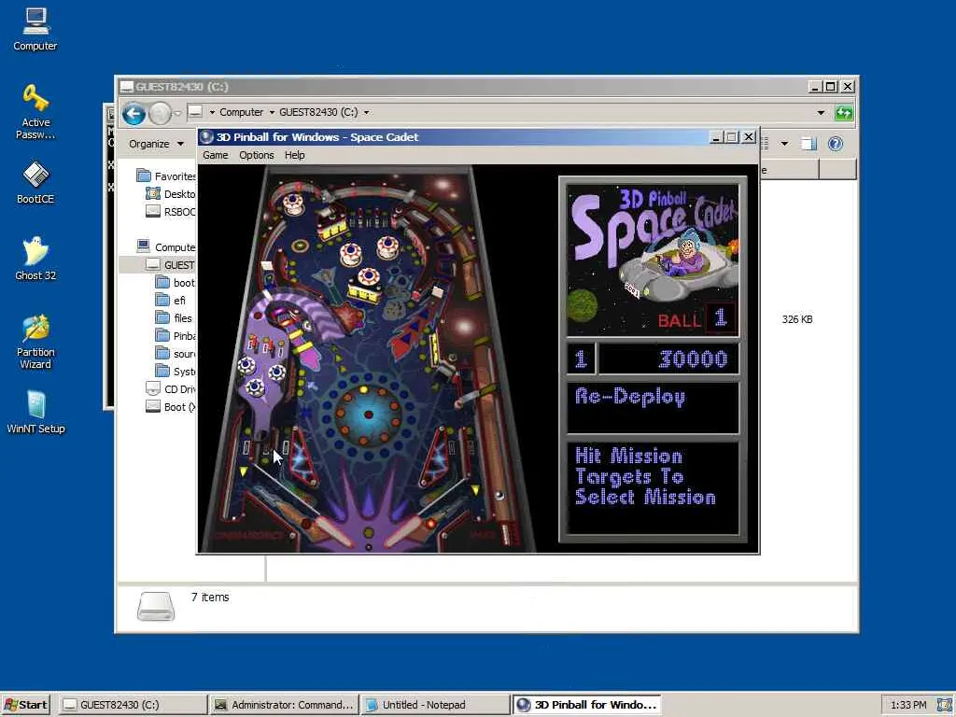Open the Partition Wizard desktop icon
The width and height of the screenshot is (956, 717).
tap(35, 342)
